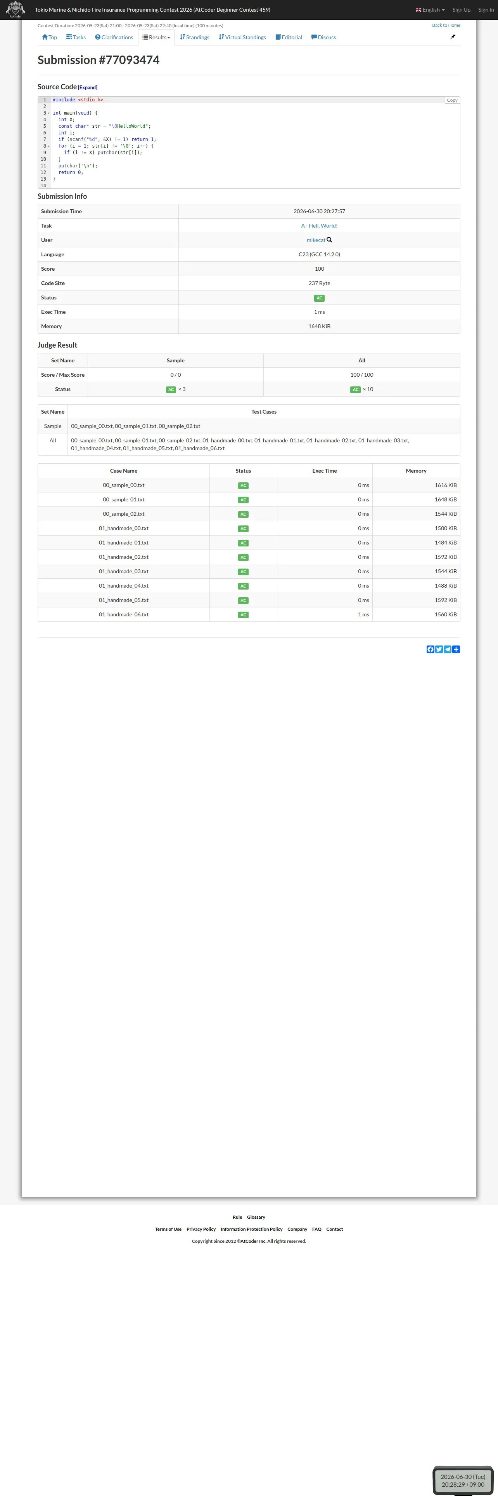
Task: Share the submission via Telegram
Action: [x=448, y=649]
